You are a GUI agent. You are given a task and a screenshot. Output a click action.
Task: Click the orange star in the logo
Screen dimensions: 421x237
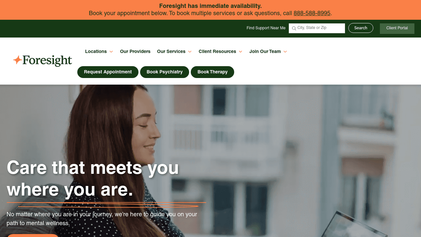click(17, 60)
